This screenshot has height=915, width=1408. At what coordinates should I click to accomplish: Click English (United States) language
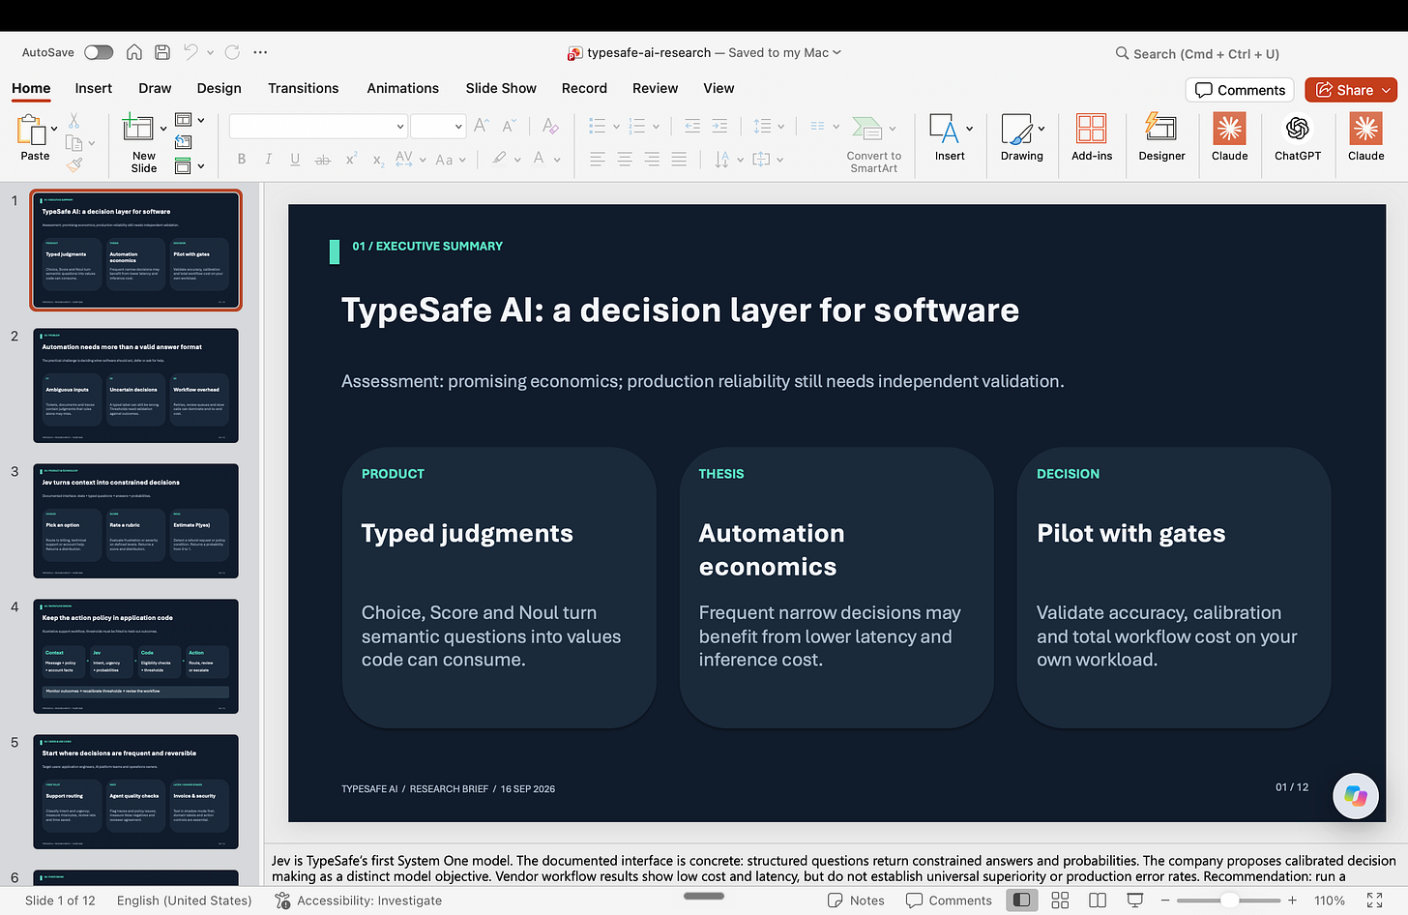(x=184, y=900)
